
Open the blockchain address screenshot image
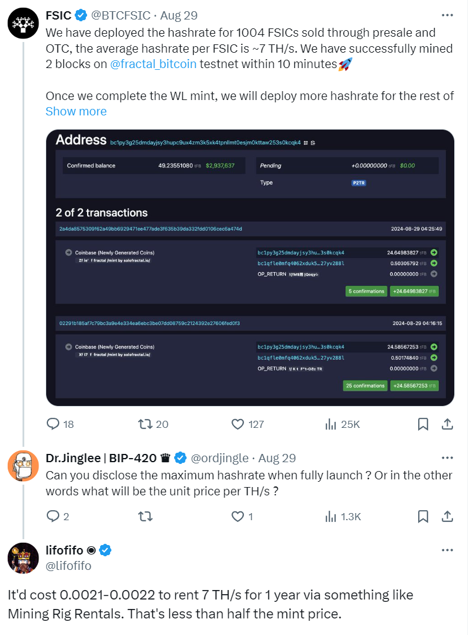(x=250, y=267)
